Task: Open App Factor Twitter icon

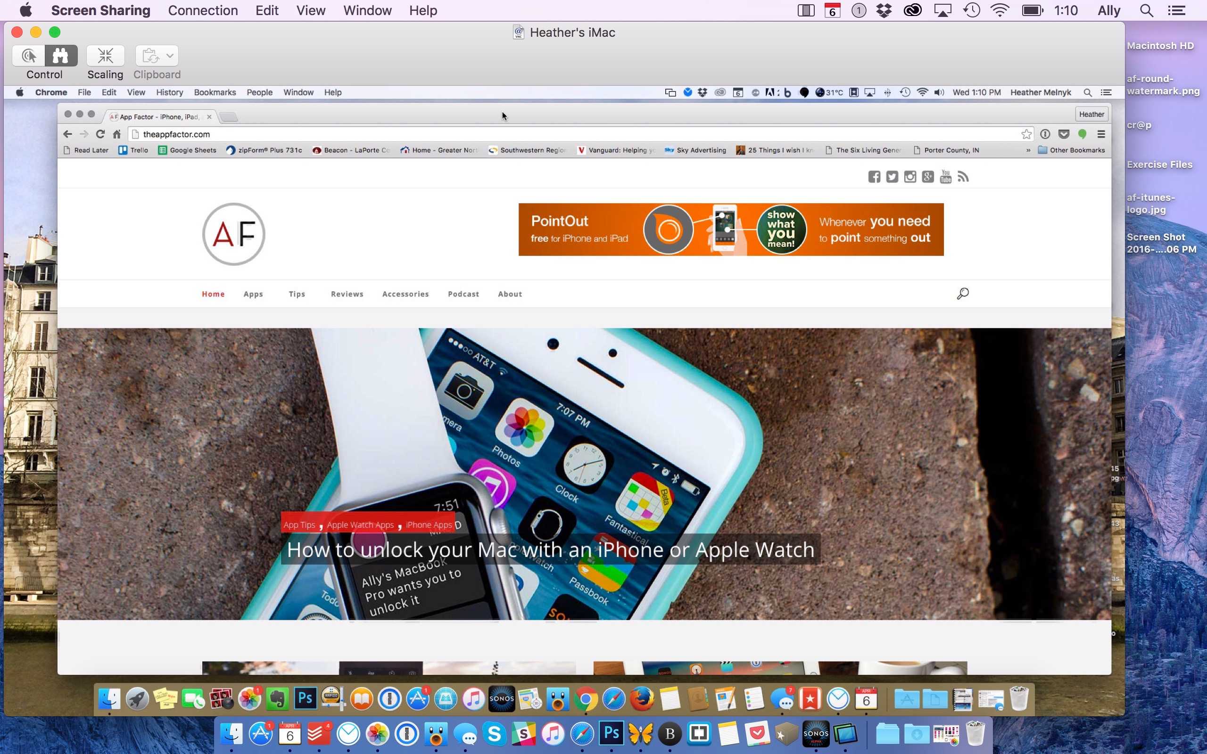Action: tap(892, 177)
